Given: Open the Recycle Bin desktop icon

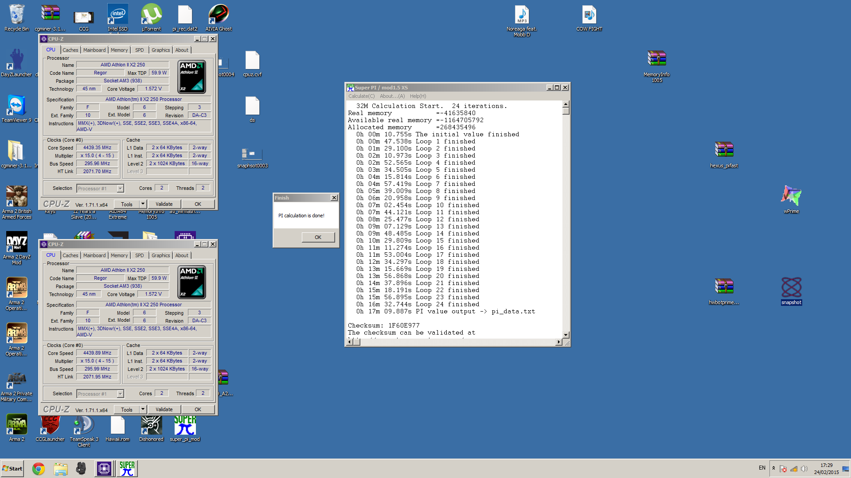Looking at the screenshot, I should point(16,18).
